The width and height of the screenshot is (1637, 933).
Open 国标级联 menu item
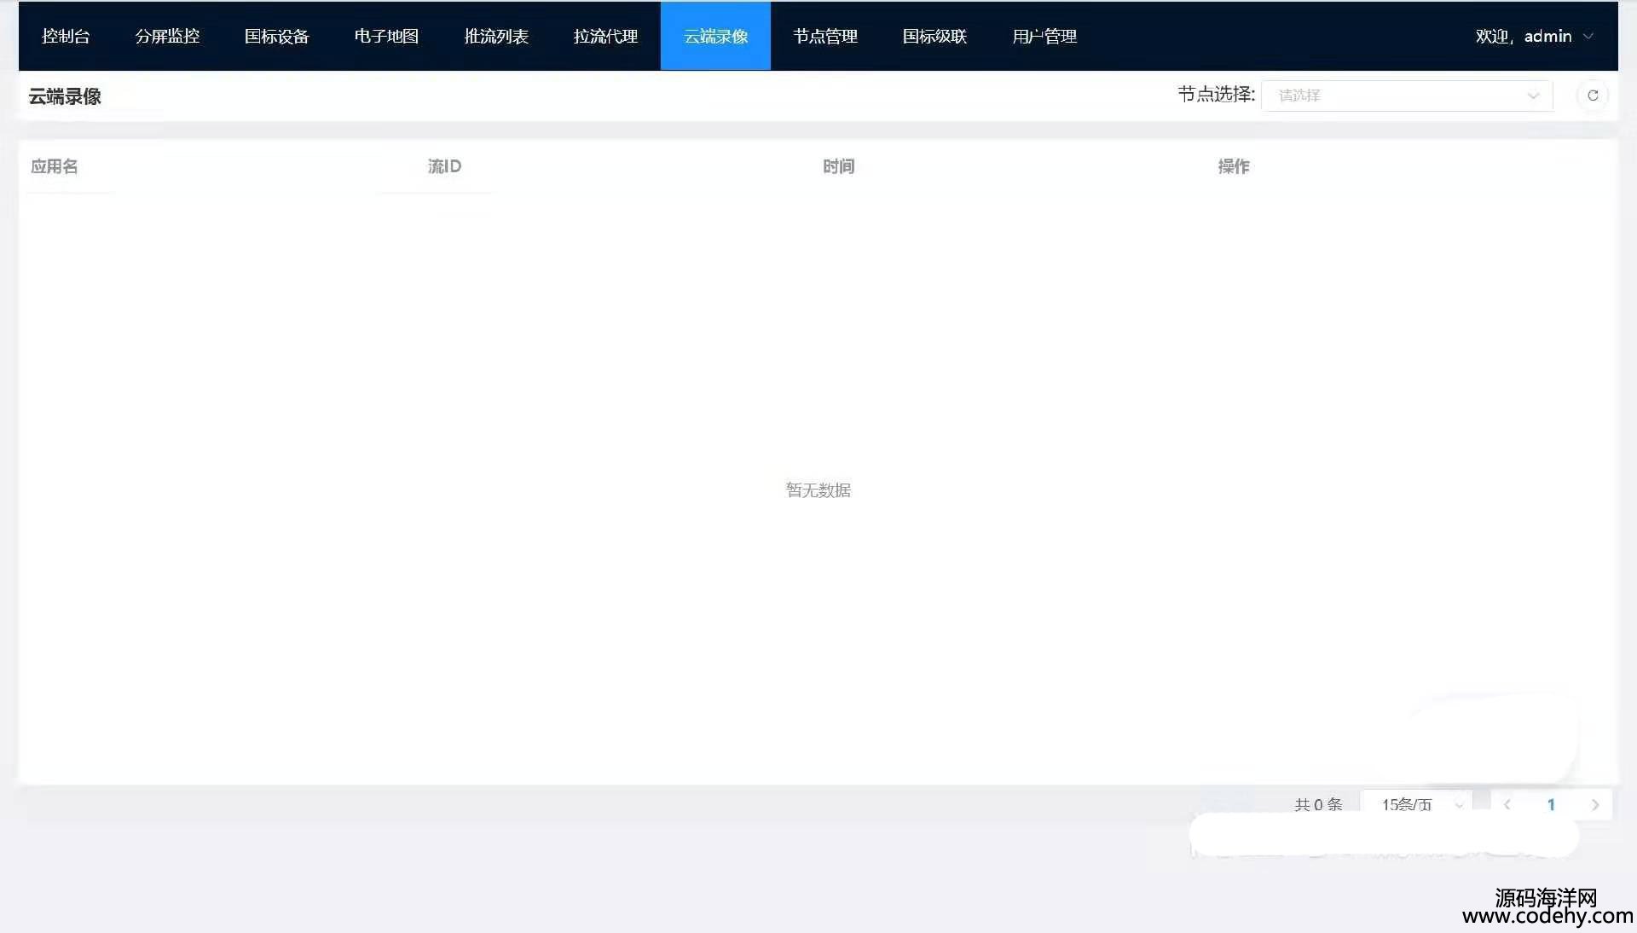tap(934, 37)
